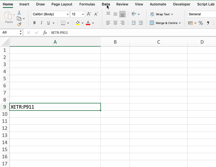The height and width of the screenshot is (167, 216).
Task: Decrease font size with small A icon
Action: [x=96, y=14]
